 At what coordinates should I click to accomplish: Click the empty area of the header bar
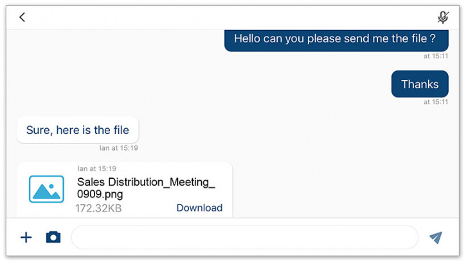click(231, 17)
